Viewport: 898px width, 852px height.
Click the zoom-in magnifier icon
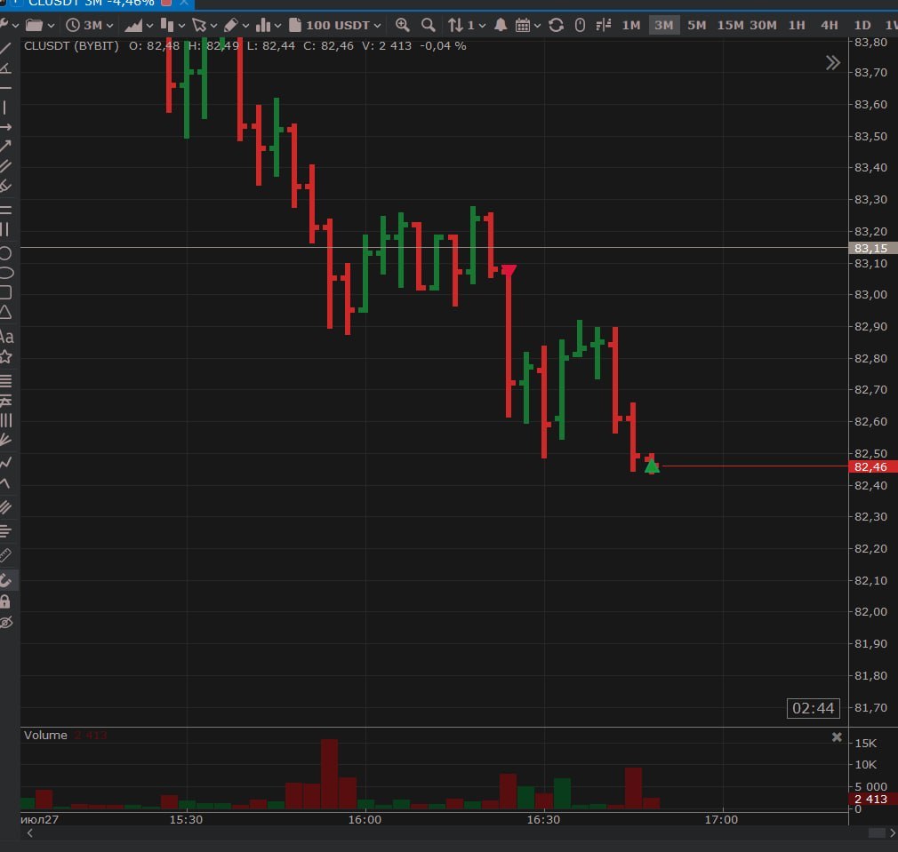(x=403, y=25)
